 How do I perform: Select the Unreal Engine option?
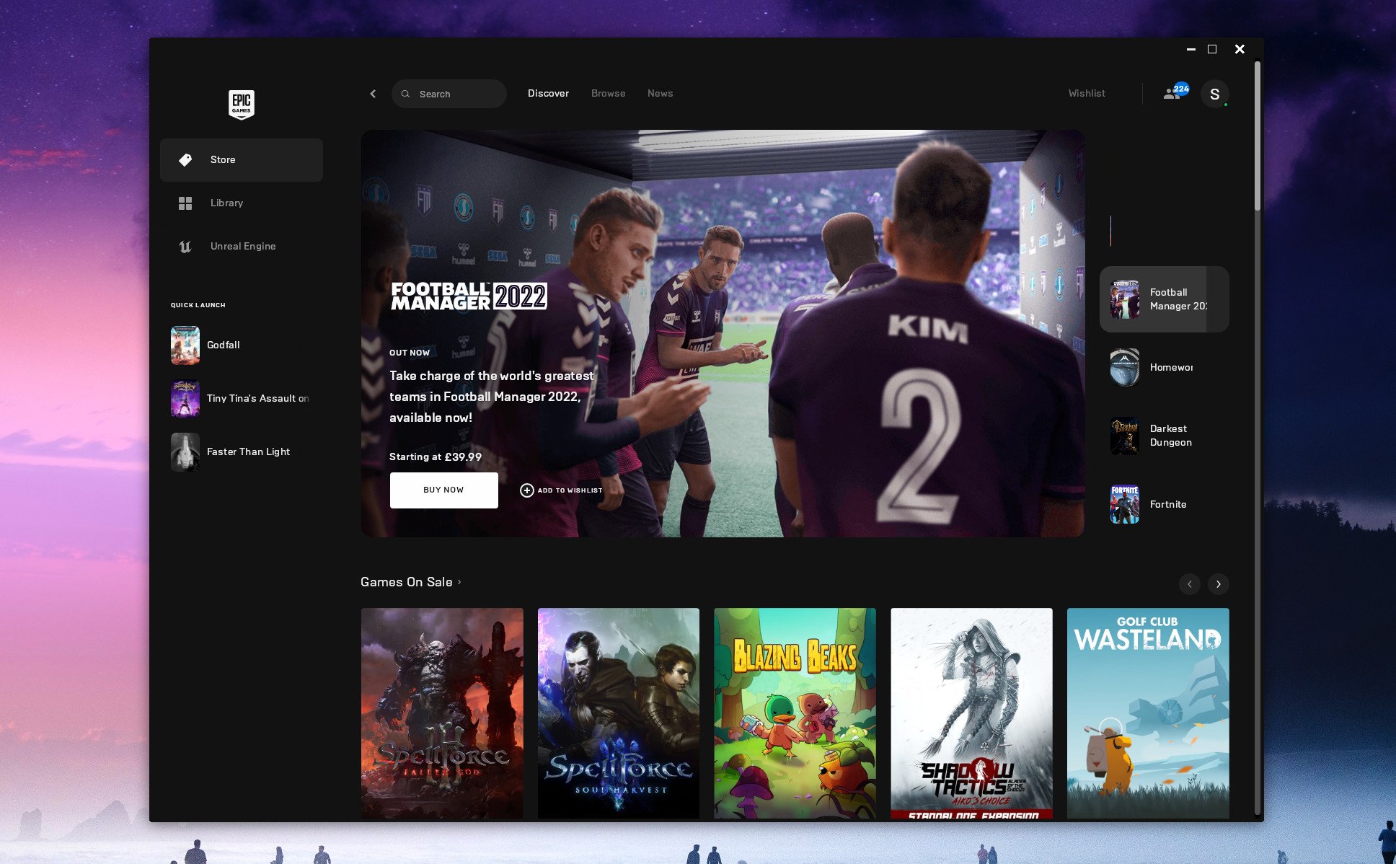tap(242, 245)
